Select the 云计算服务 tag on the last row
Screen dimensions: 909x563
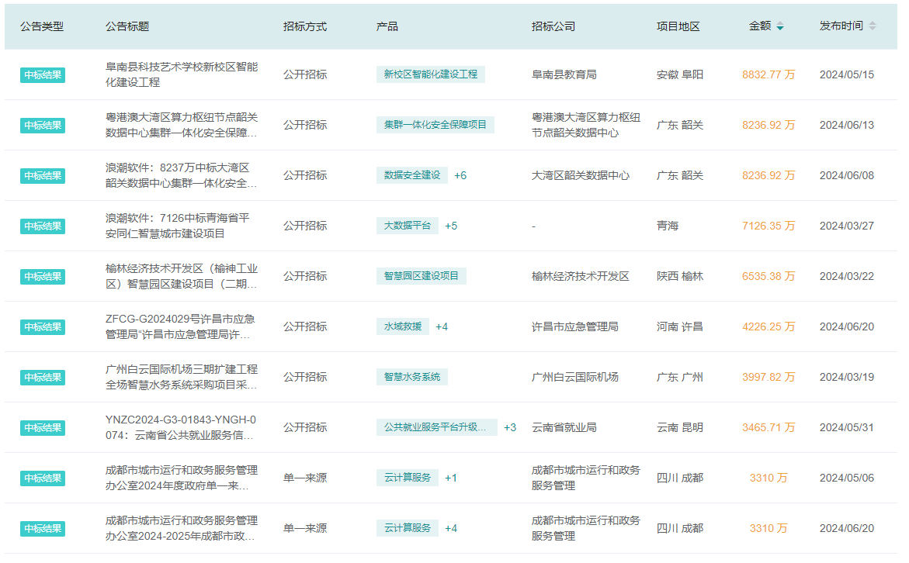tap(408, 528)
